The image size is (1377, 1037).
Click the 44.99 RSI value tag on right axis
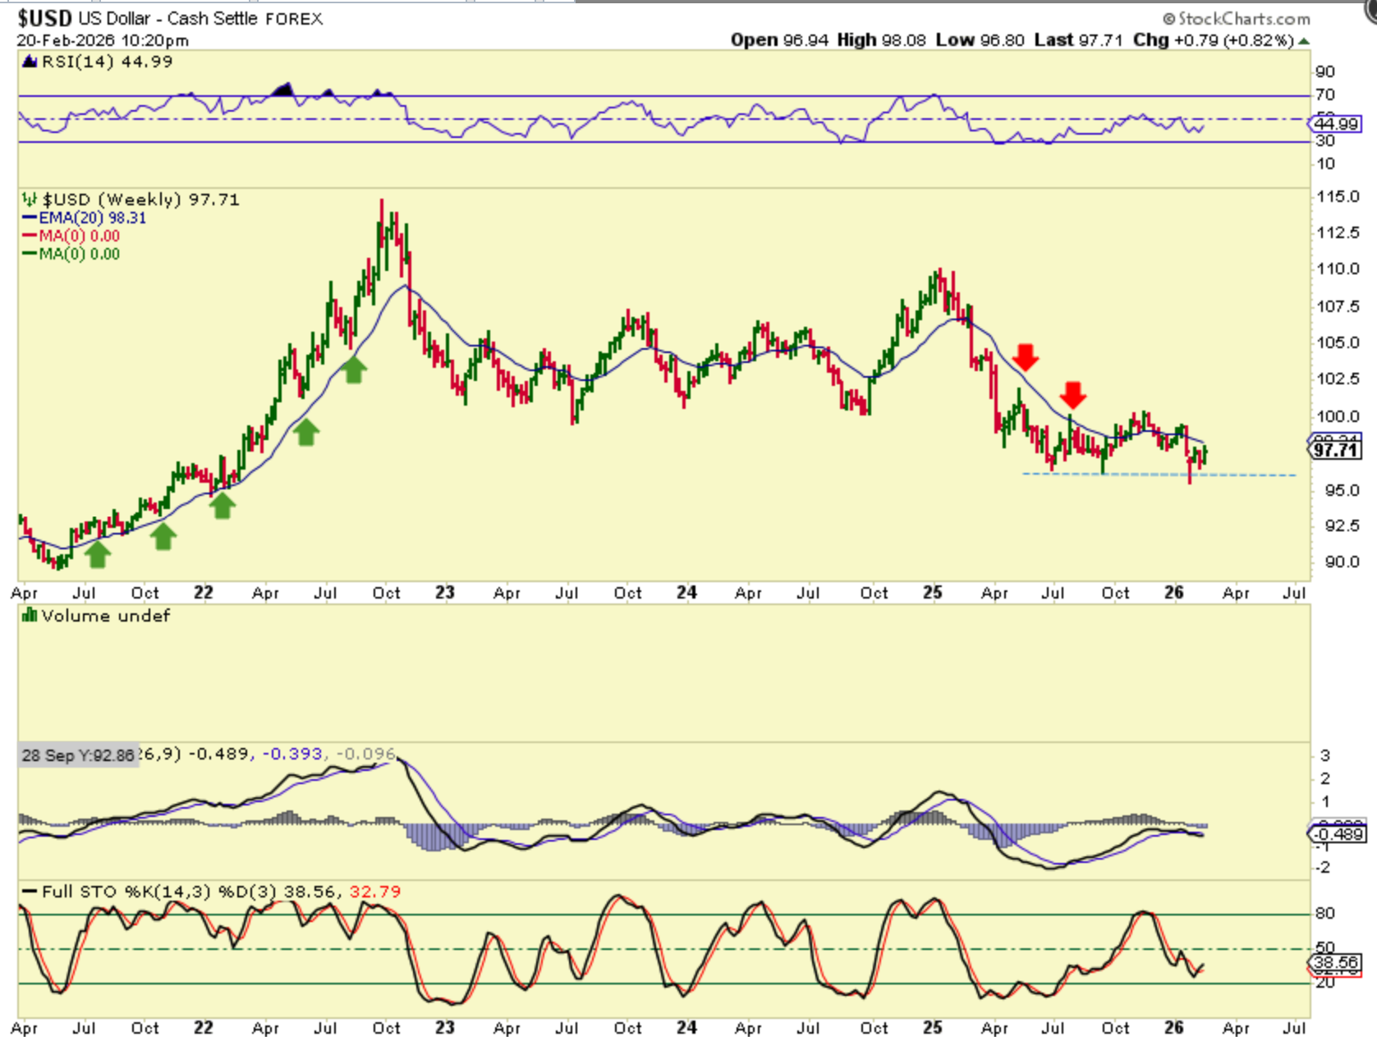point(1337,124)
